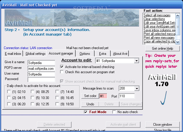
Task: Click the Fast action scrollbar thumb
Action: pyautogui.click(x=178, y=27)
